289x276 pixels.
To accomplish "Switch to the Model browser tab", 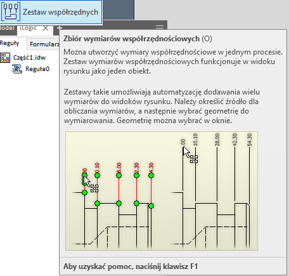I will click(x=7, y=28).
